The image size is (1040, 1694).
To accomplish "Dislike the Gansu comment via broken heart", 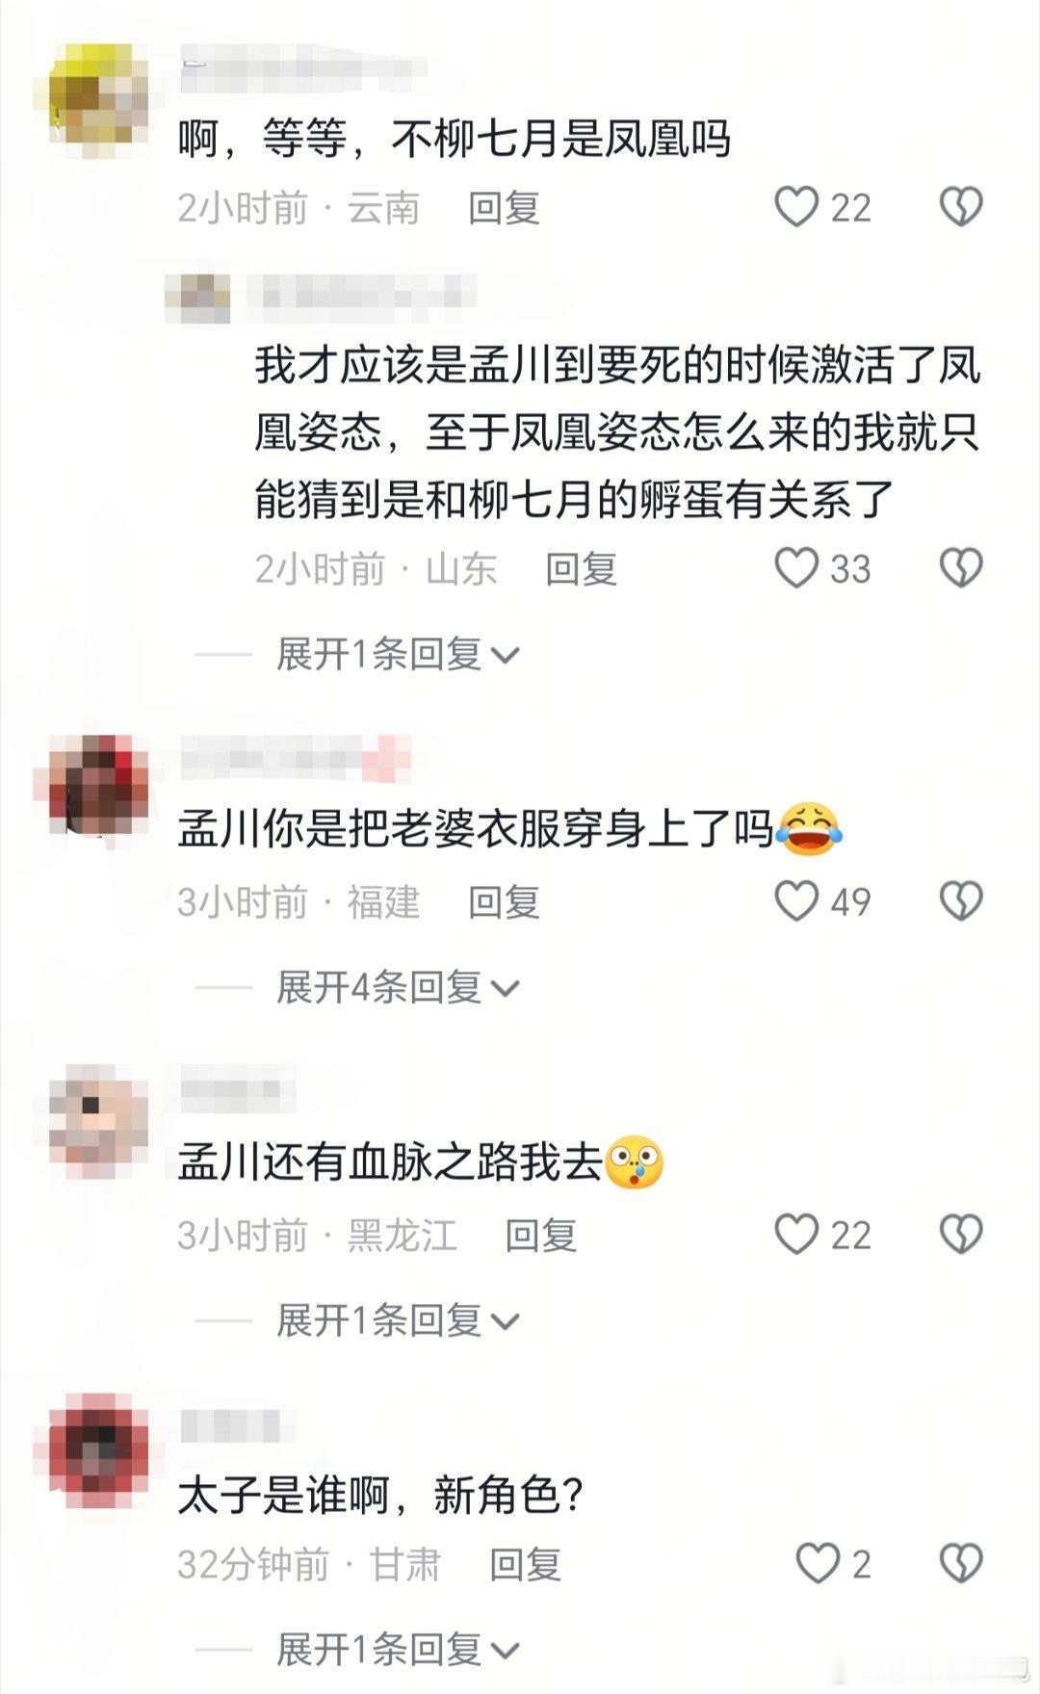I will (960, 1564).
